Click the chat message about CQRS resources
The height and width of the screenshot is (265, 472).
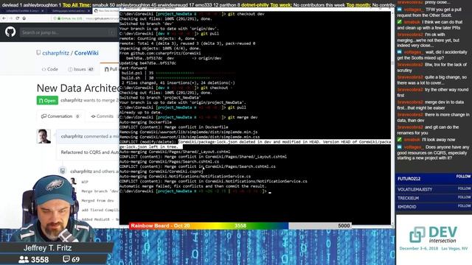(x=433, y=152)
